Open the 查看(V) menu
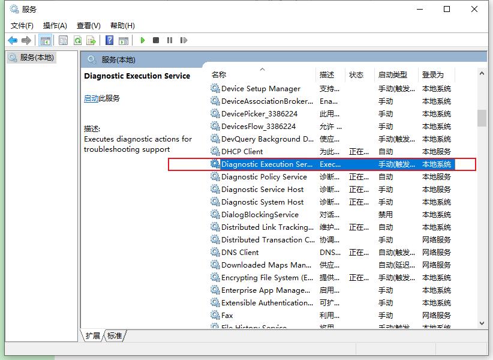The width and height of the screenshot is (493, 360). [x=88, y=25]
